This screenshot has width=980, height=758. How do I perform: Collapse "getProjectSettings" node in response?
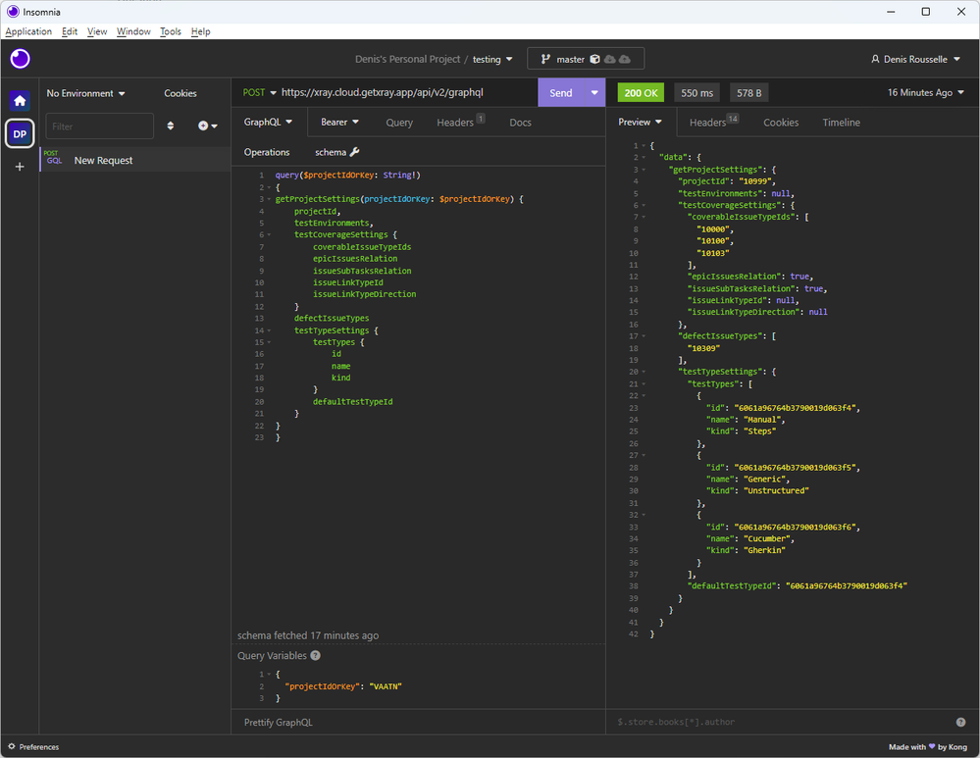click(644, 170)
